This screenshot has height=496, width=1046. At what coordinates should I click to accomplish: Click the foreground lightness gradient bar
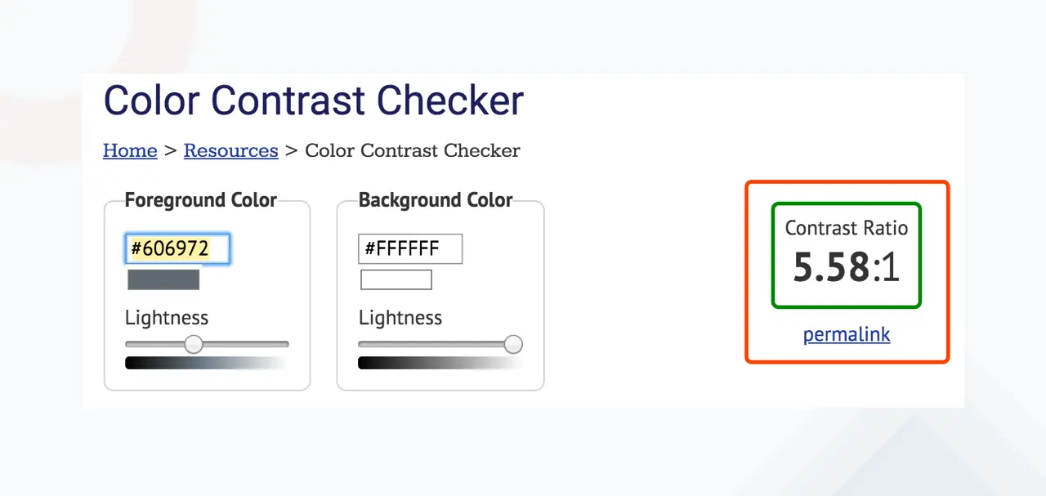pos(207,363)
